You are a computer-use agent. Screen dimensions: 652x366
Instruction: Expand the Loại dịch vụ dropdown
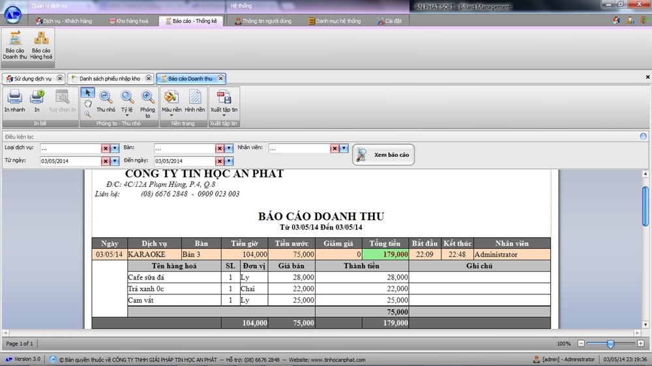pos(115,148)
